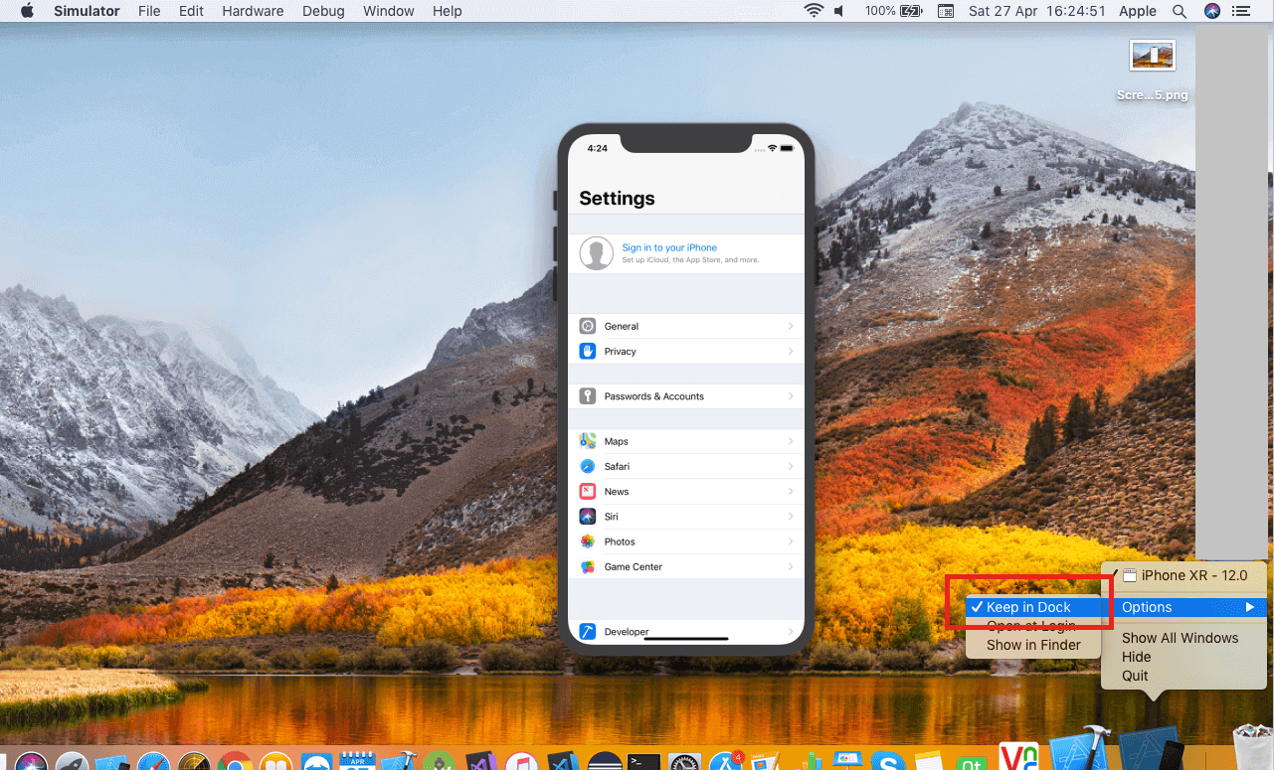Image resolution: width=1274 pixels, height=770 pixels.
Task: Open the Apple menu logo
Action: (27, 11)
